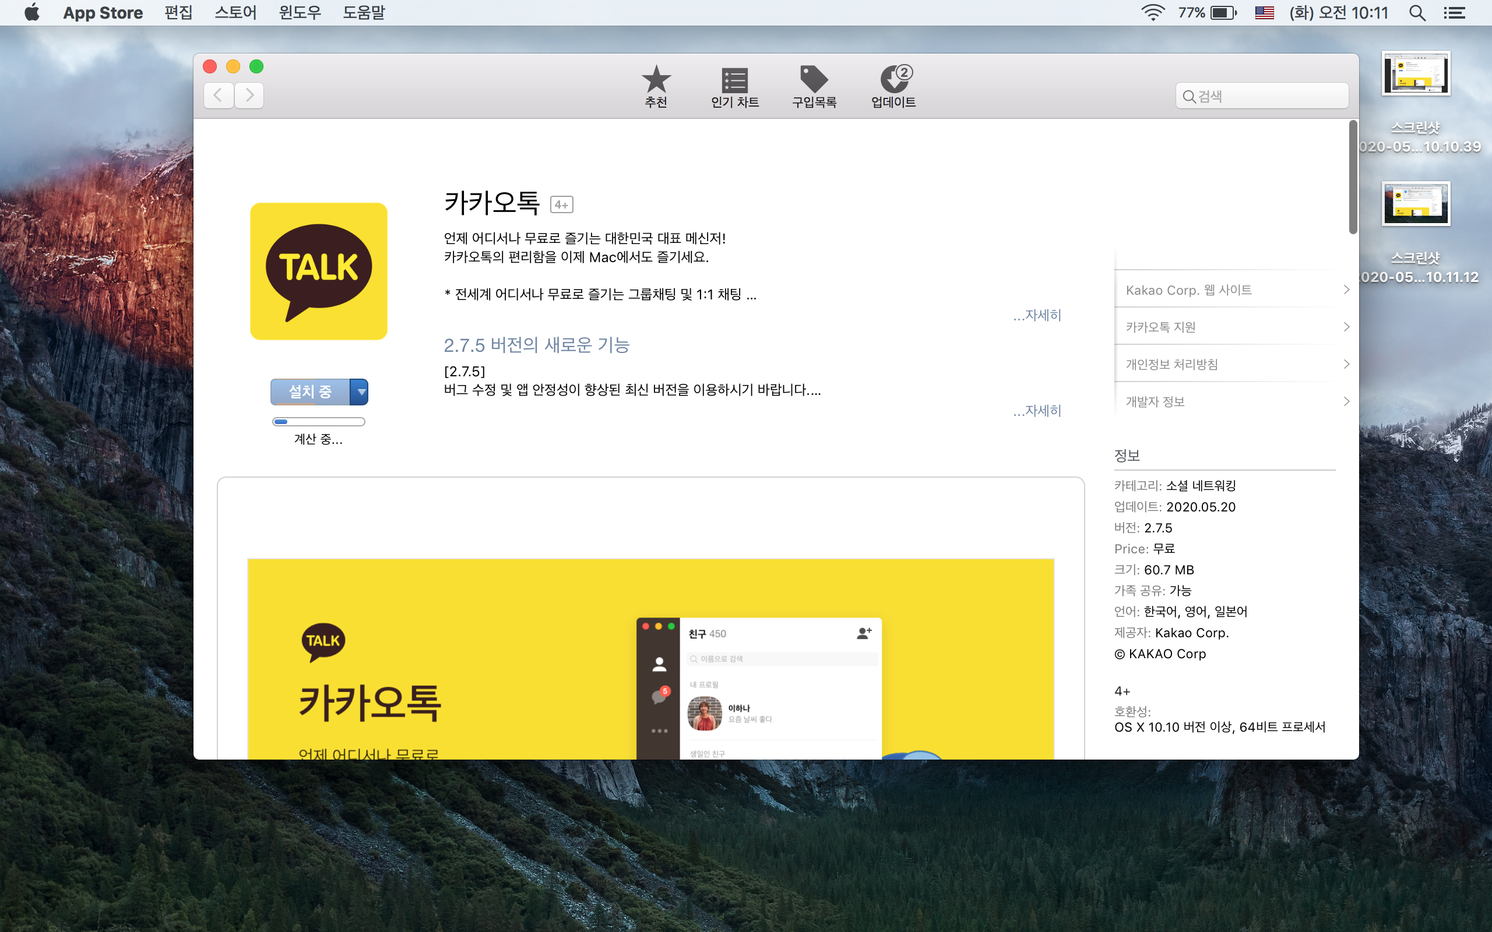The image size is (1492, 932).
Task: Open the dropdown arrow next to 설치 중
Action: [x=360, y=392]
